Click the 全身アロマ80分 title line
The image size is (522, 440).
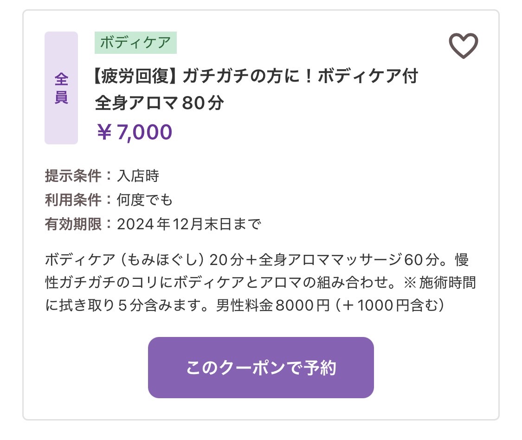tap(159, 103)
